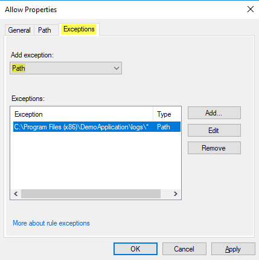Open the Path tab
Image resolution: width=259 pixels, height=260 pixels.
45,30
